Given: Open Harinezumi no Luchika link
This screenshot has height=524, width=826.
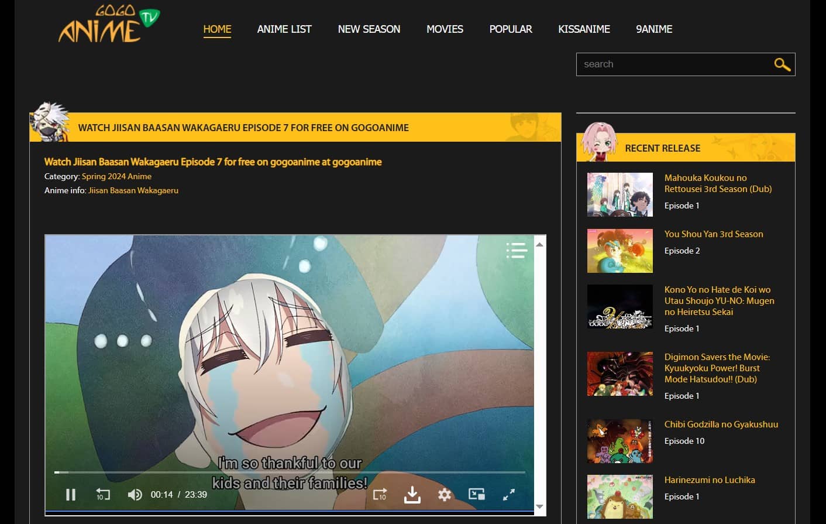Looking at the screenshot, I should (x=710, y=480).
